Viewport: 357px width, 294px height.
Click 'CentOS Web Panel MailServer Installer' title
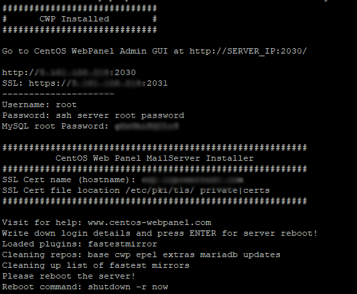154,158
